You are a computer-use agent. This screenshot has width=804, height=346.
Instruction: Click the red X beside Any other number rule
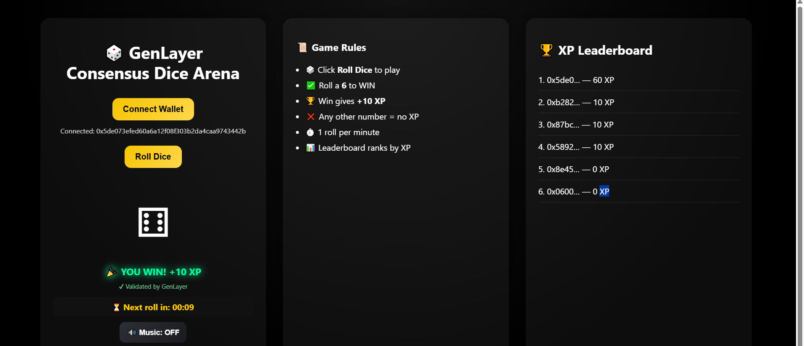tap(311, 117)
